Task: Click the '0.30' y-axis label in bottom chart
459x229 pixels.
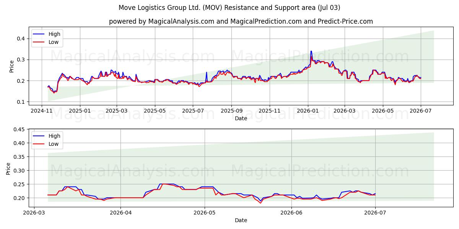Action: click(x=20, y=171)
